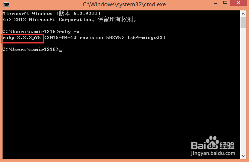249x162 pixels.
Task: Click the Microsoft Windows version 6.2.9200 line
Action: point(52,14)
